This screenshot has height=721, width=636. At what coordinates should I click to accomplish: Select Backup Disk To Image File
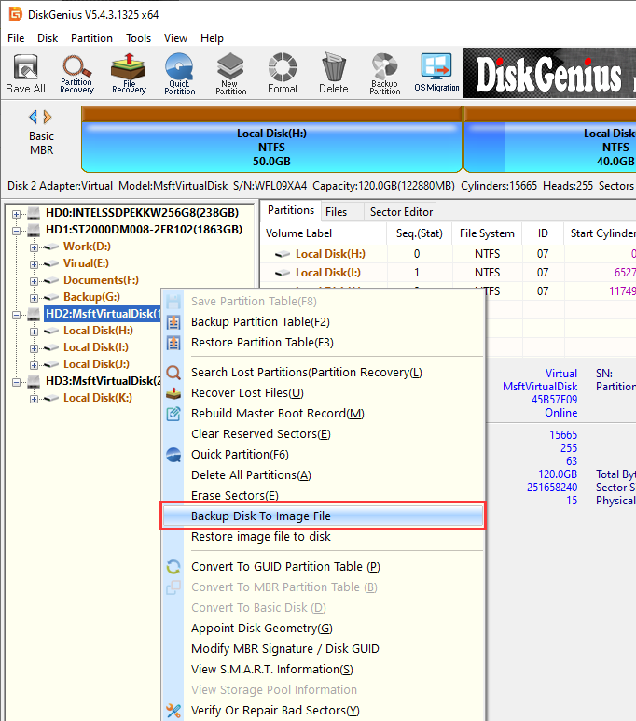tap(261, 516)
